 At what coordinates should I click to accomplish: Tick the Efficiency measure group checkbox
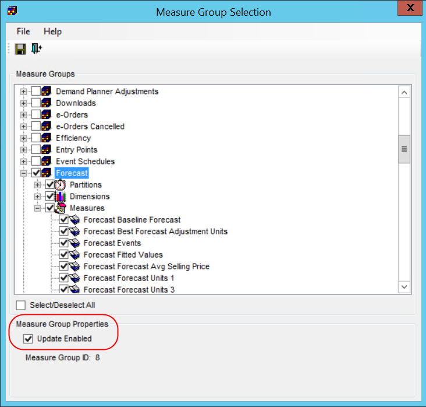coord(36,138)
